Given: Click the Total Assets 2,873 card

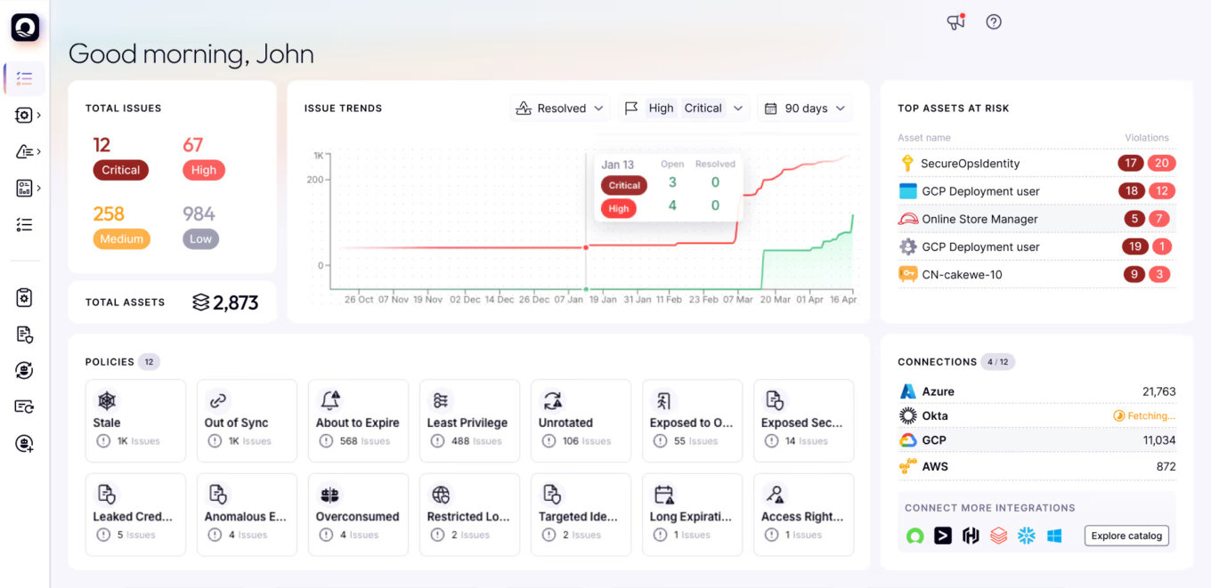Looking at the screenshot, I should point(172,302).
